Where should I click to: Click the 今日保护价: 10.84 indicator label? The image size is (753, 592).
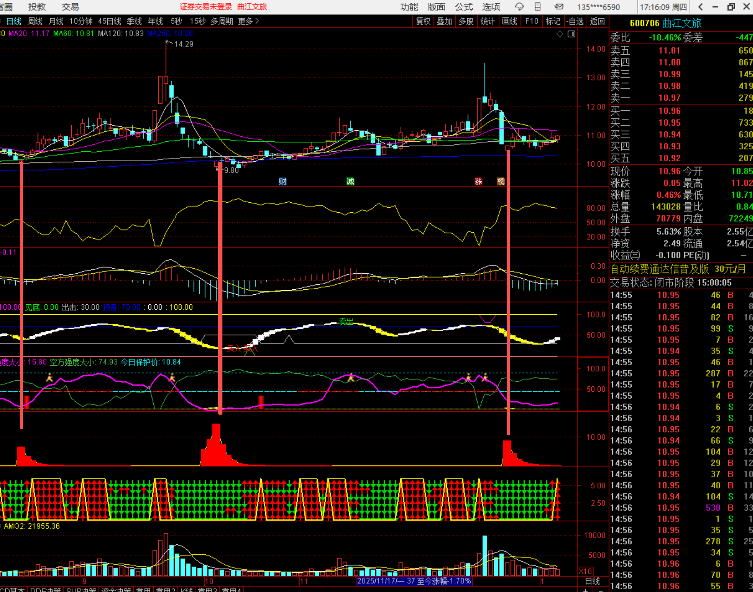151,362
